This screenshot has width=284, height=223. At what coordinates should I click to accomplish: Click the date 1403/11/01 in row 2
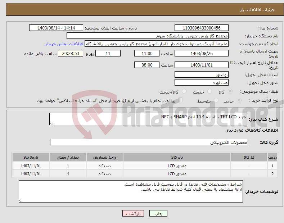31,174
